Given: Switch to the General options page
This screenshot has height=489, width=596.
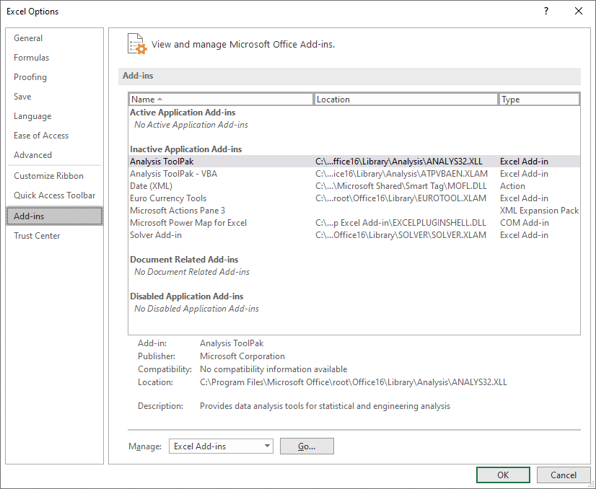Looking at the screenshot, I should [28, 38].
